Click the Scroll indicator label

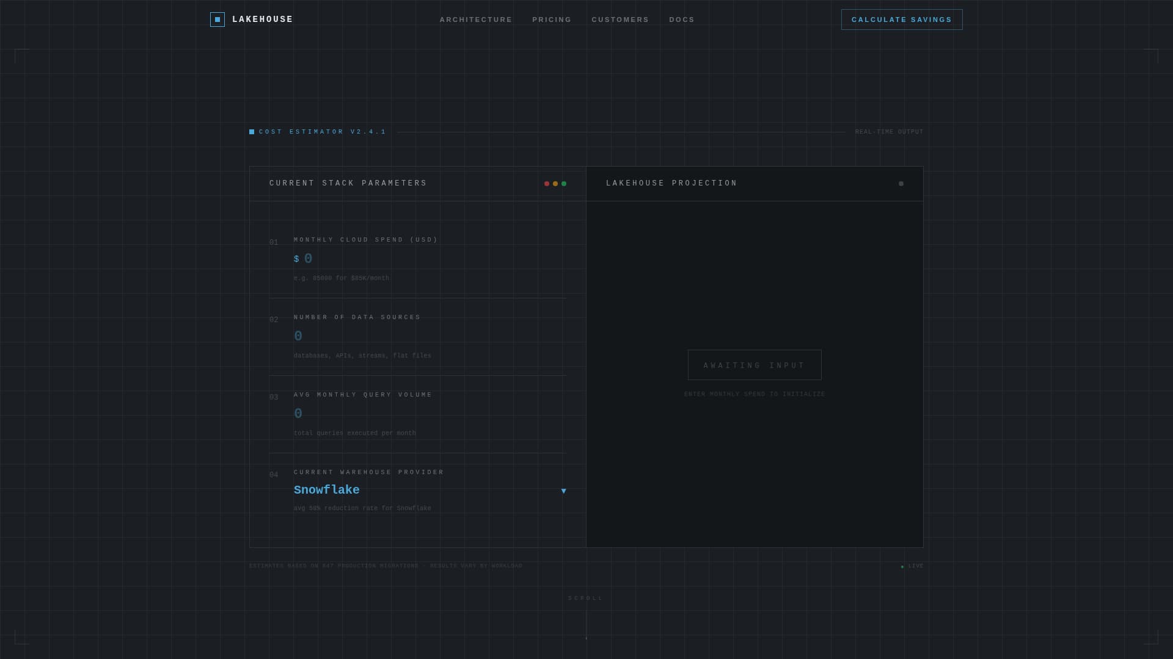pyautogui.click(x=586, y=598)
